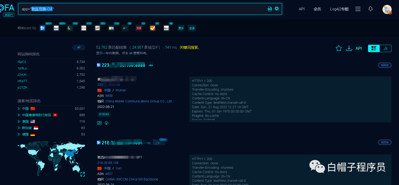The width and height of the screenshot is (399, 185).
Task: Click the IP link 218.26.89.138
Action: pos(108,162)
